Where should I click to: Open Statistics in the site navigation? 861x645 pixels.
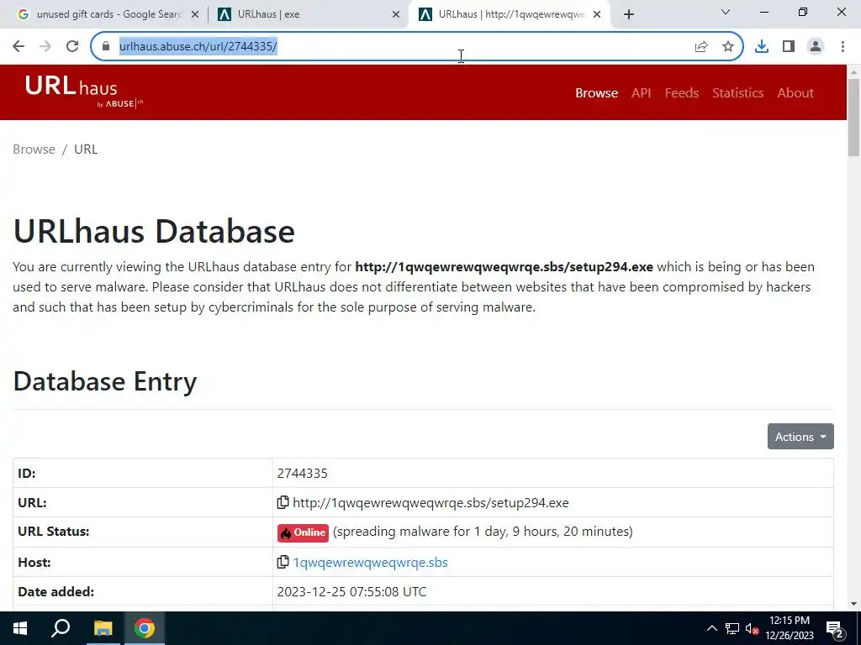click(737, 93)
